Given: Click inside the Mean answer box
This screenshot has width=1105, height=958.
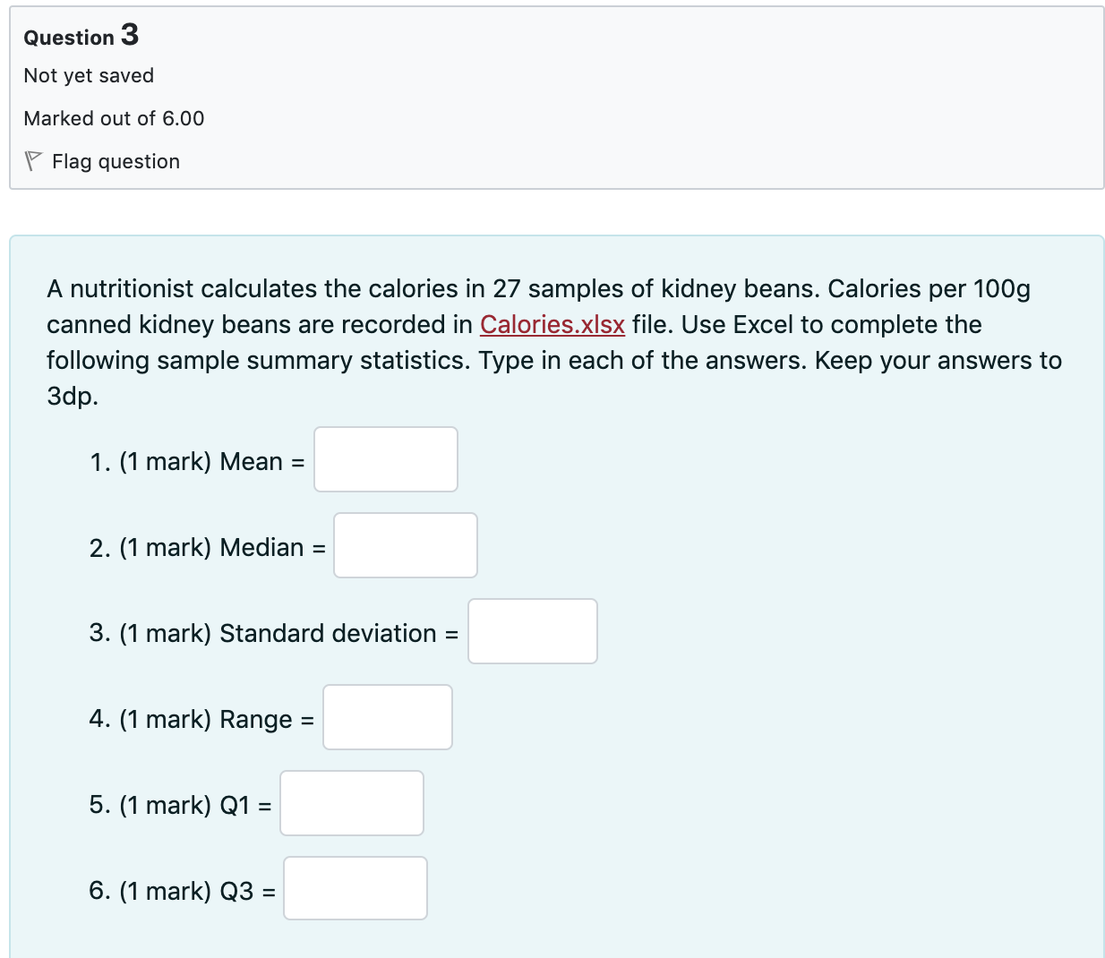Looking at the screenshot, I should point(385,459).
